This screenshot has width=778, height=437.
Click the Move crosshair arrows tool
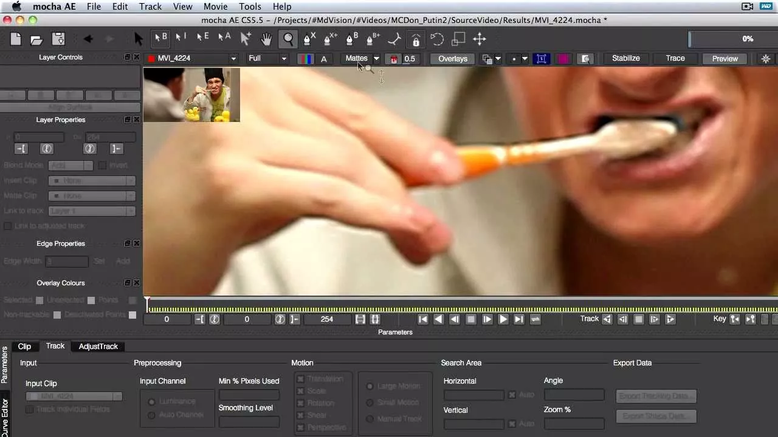click(x=480, y=39)
